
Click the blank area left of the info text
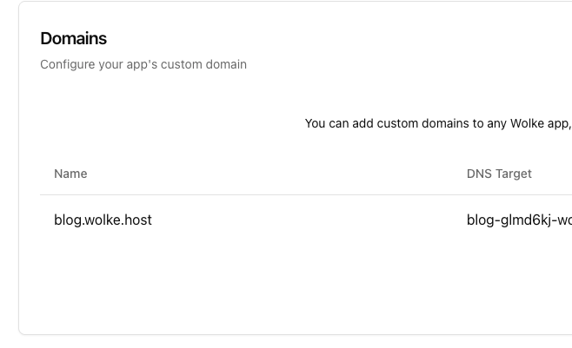tap(165, 123)
